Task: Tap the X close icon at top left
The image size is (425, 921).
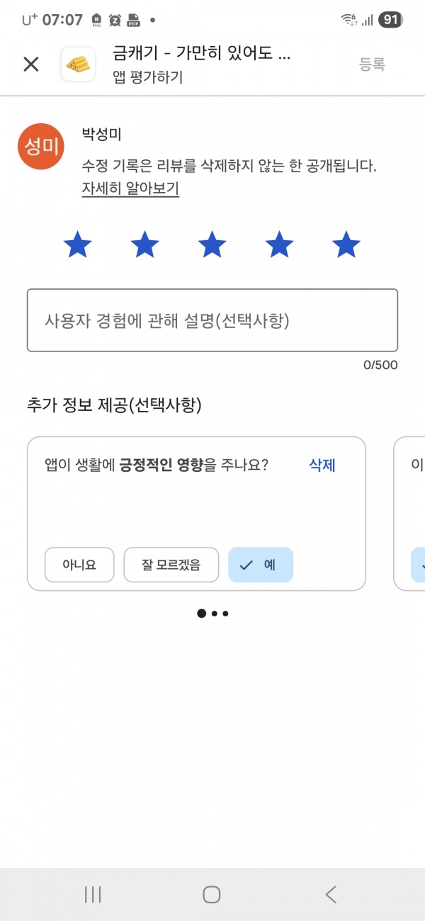Action: [31, 64]
